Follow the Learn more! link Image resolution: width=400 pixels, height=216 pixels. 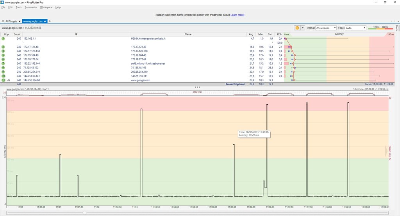(237, 15)
